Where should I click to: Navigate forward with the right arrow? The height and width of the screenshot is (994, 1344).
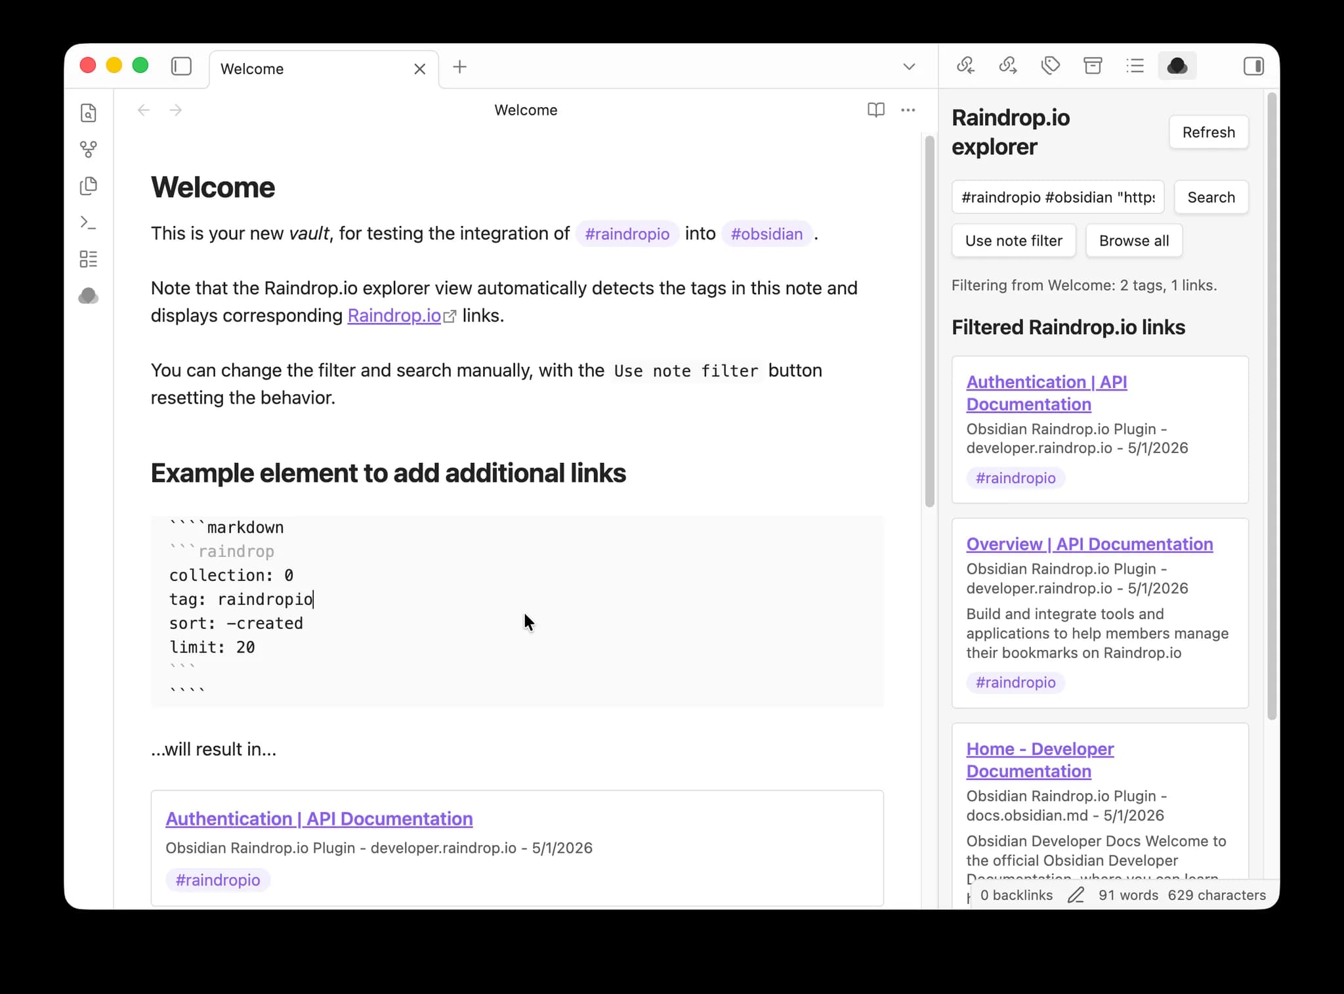[175, 110]
